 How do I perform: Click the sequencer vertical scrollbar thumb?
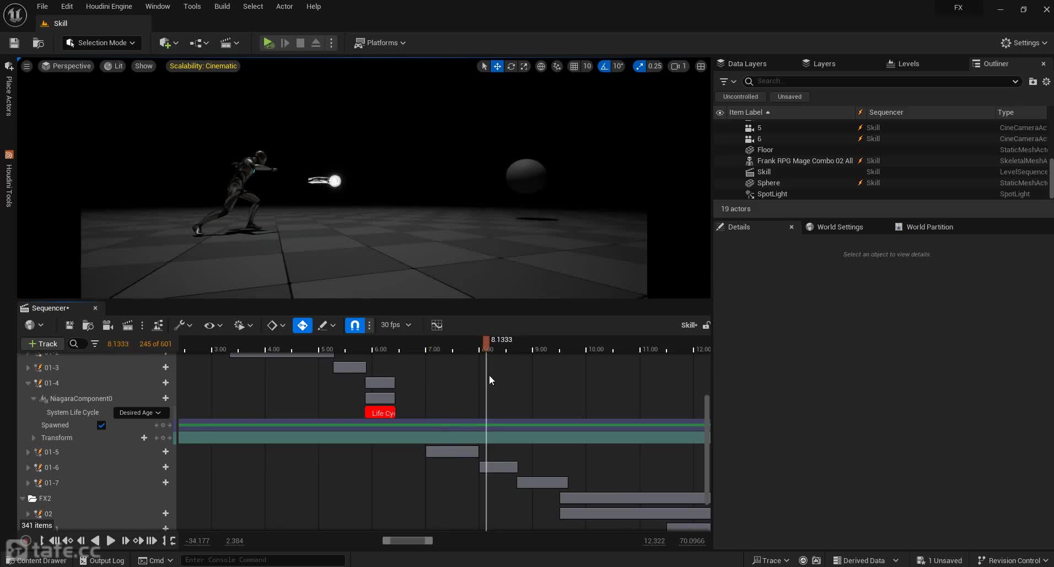tap(706, 450)
